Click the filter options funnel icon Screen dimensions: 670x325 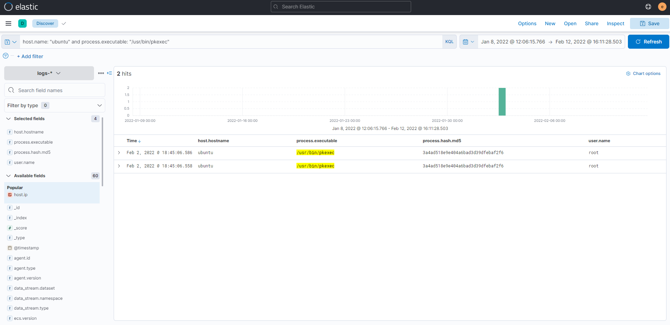(6, 56)
